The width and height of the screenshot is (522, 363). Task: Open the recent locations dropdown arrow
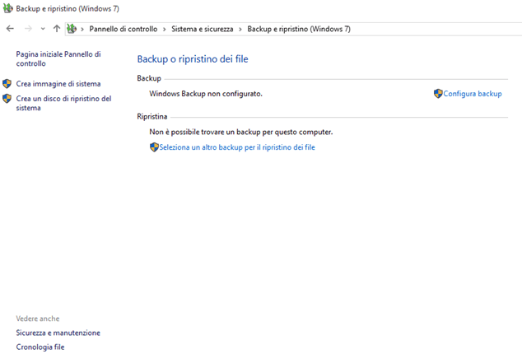coord(43,29)
